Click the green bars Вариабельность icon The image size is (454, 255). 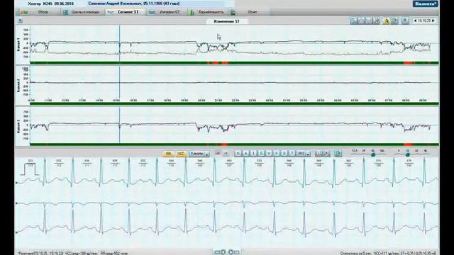tap(192, 13)
